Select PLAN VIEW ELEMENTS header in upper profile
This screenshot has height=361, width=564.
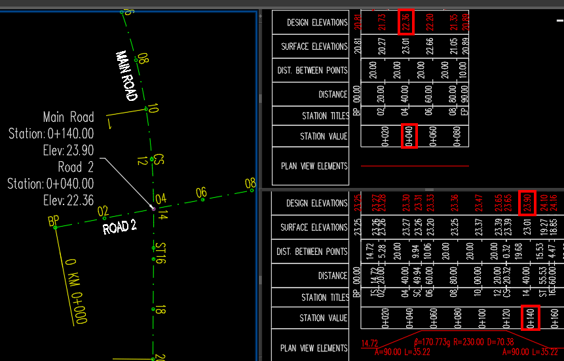tap(314, 166)
